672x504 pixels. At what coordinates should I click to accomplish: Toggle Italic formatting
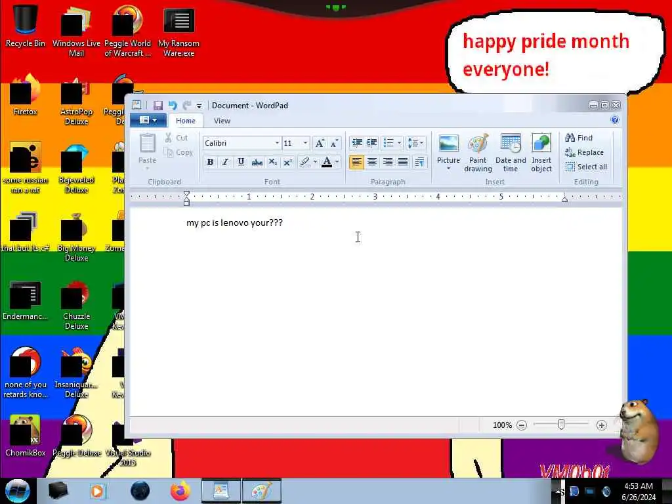click(x=226, y=162)
